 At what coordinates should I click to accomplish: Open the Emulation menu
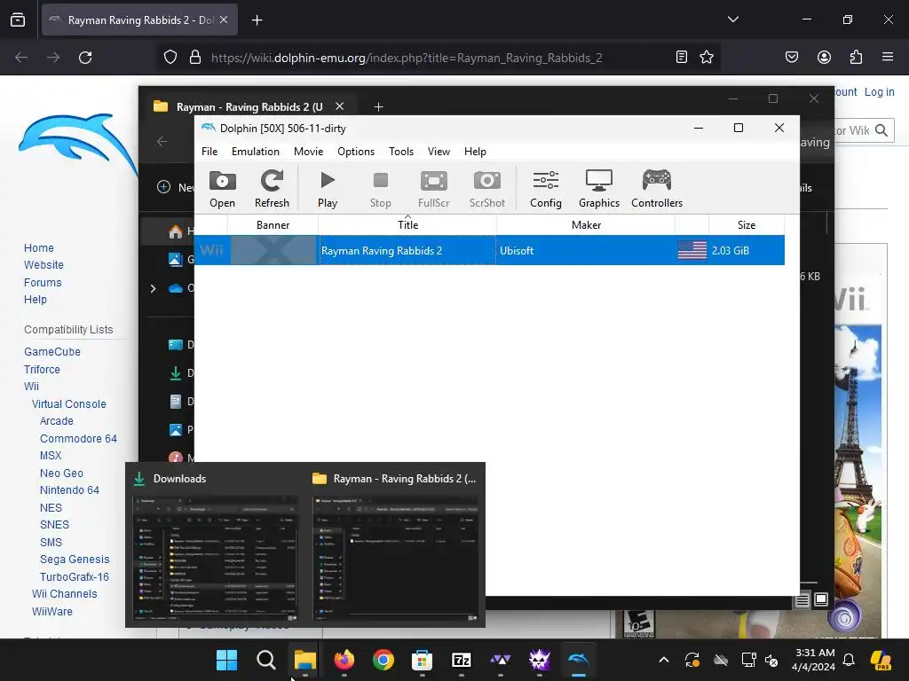click(x=255, y=151)
